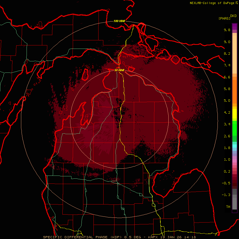This screenshot has width=239, height=239.
Task: Select the -0.5 legend value
Action: click(x=226, y=183)
